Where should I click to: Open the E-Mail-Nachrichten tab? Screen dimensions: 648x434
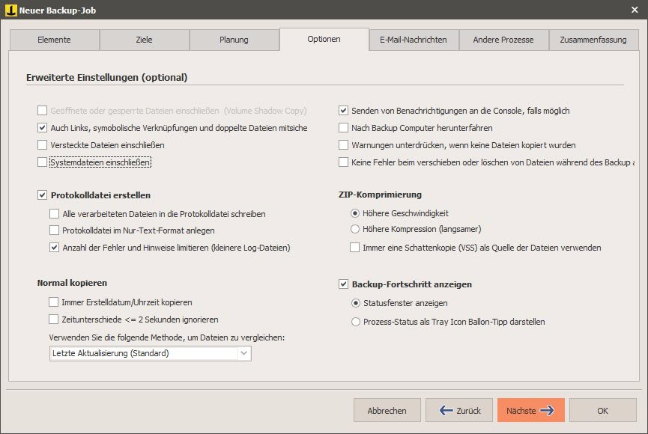pos(414,40)
